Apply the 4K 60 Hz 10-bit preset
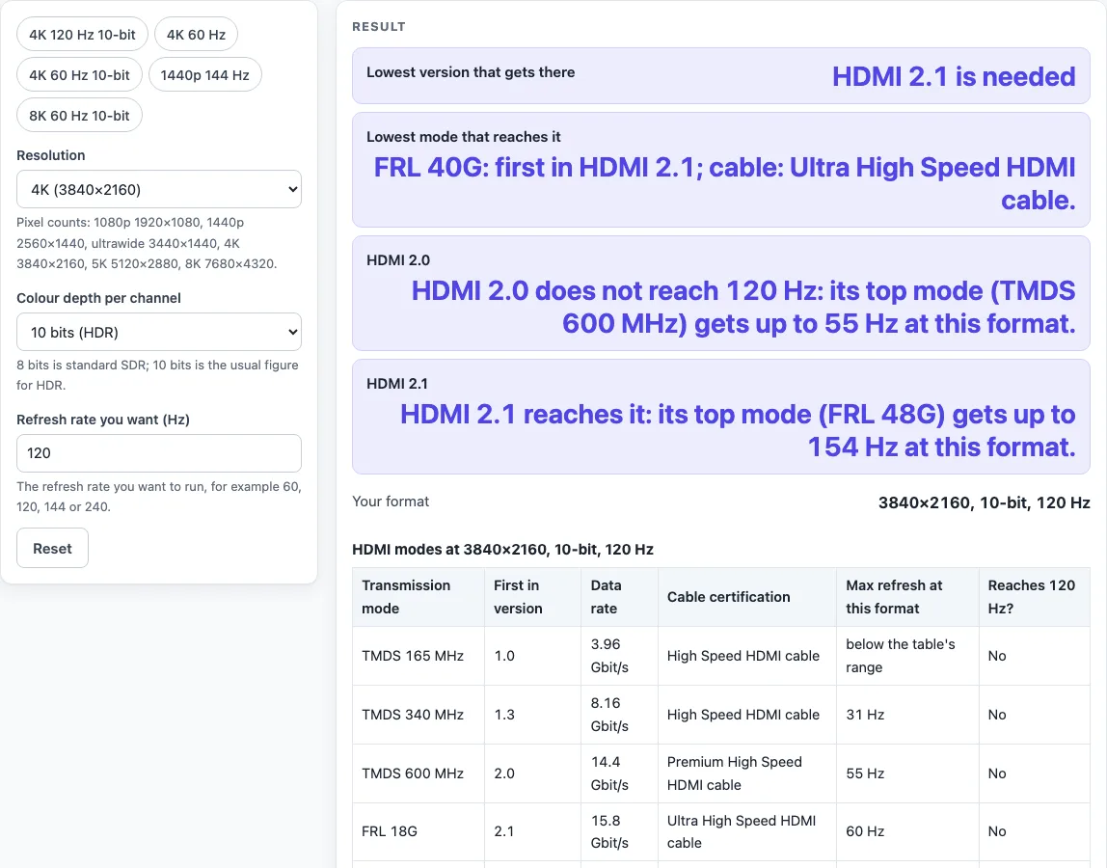This screenshot has width=1107, height=868. 79,75
